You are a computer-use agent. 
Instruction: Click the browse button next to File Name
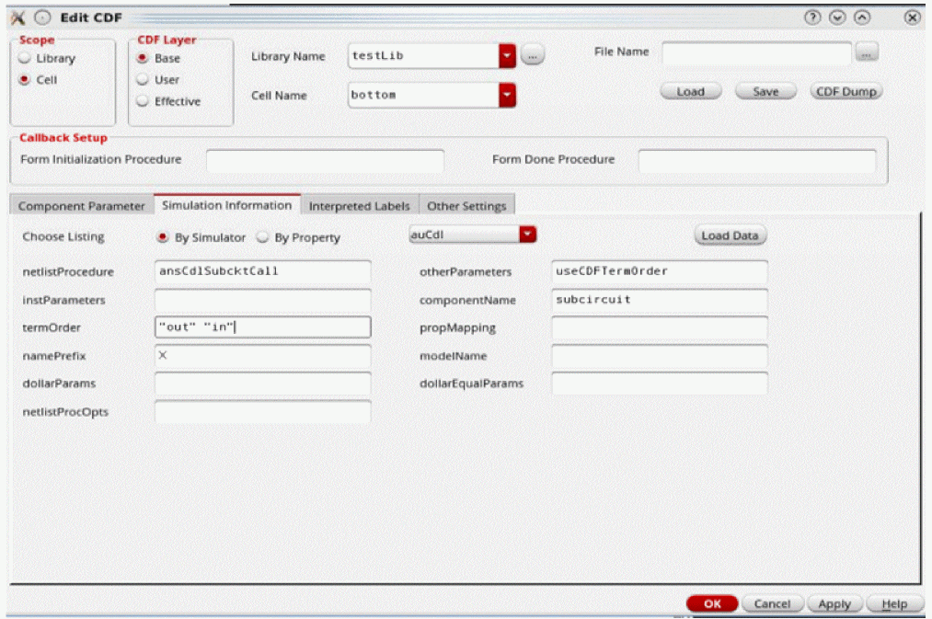coord(867,54)
